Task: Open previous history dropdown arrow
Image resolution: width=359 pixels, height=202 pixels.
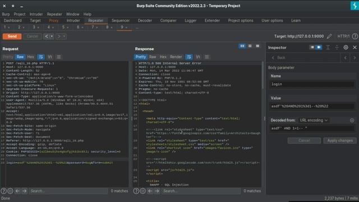Action: coord(52,36)
